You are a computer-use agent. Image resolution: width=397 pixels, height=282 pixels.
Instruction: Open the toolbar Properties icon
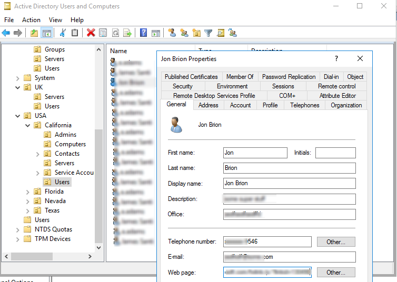103,33
